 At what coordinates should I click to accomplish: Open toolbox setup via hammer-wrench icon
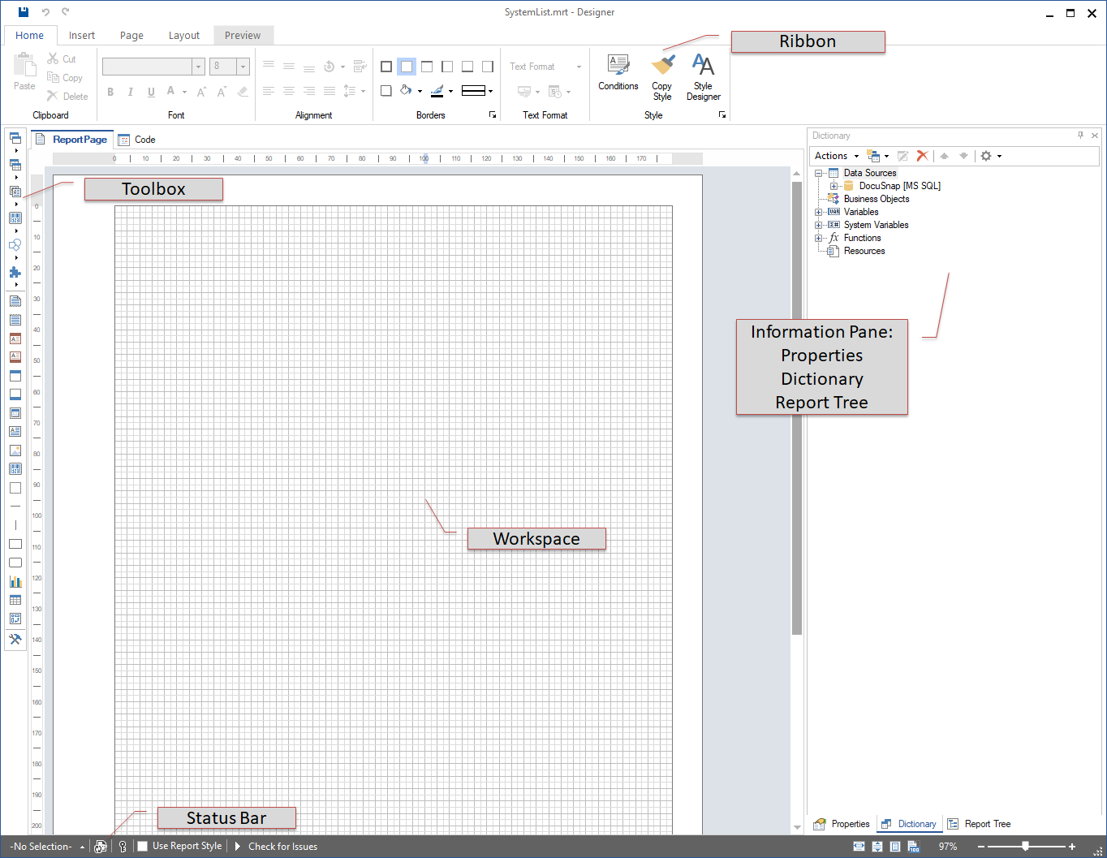[x=15, y=639]
